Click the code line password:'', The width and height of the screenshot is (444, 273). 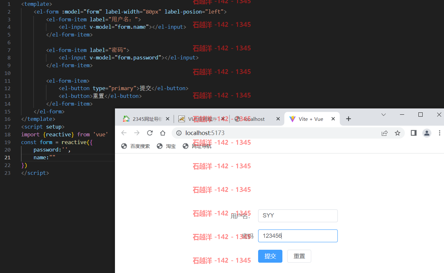[x=52, y=150]
